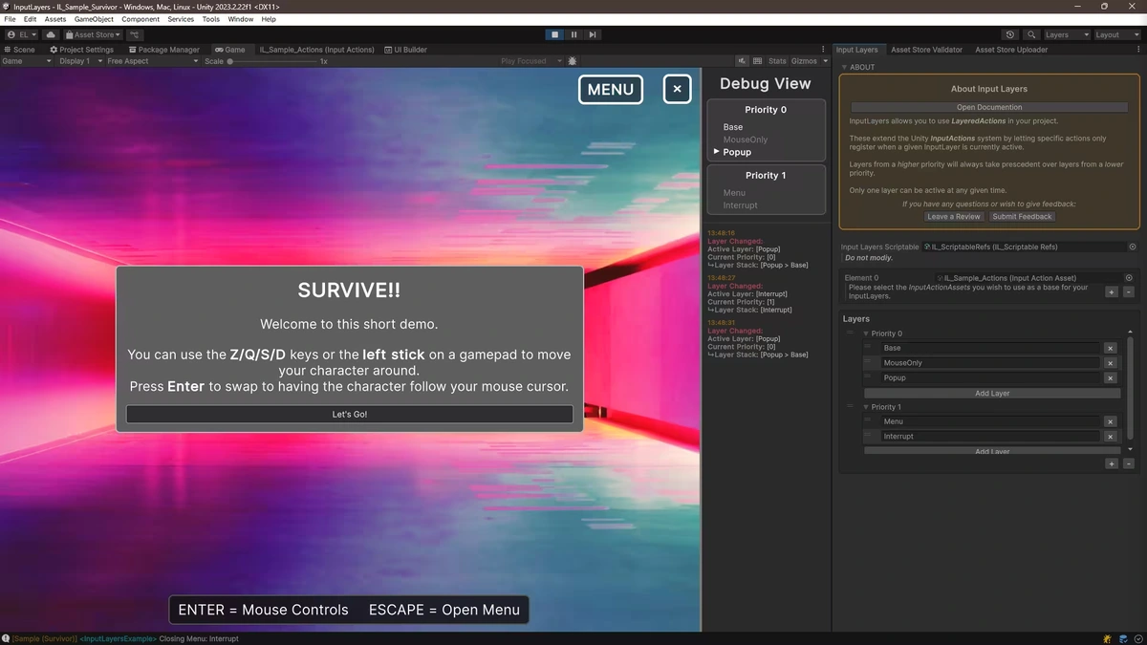Viewport: 1147px width, 645px height.
Task: Toggle the mute audio icon in Game view
Action: 742,61
